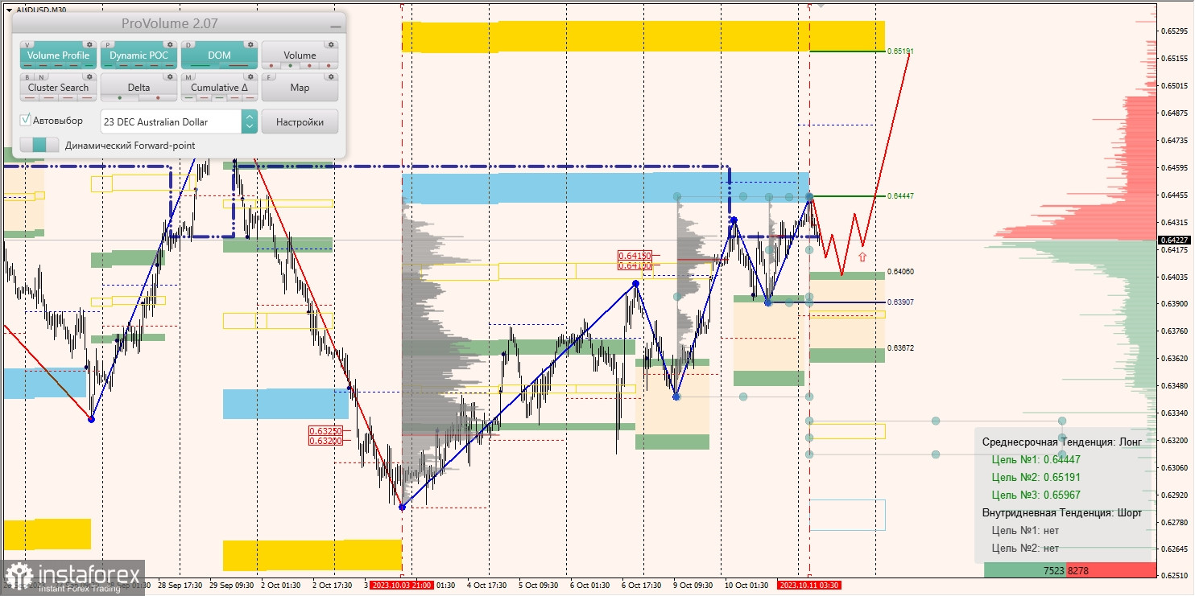Toggle Map indicator
The width and height of the screenshot is (1195, 596).
point(300,87)
